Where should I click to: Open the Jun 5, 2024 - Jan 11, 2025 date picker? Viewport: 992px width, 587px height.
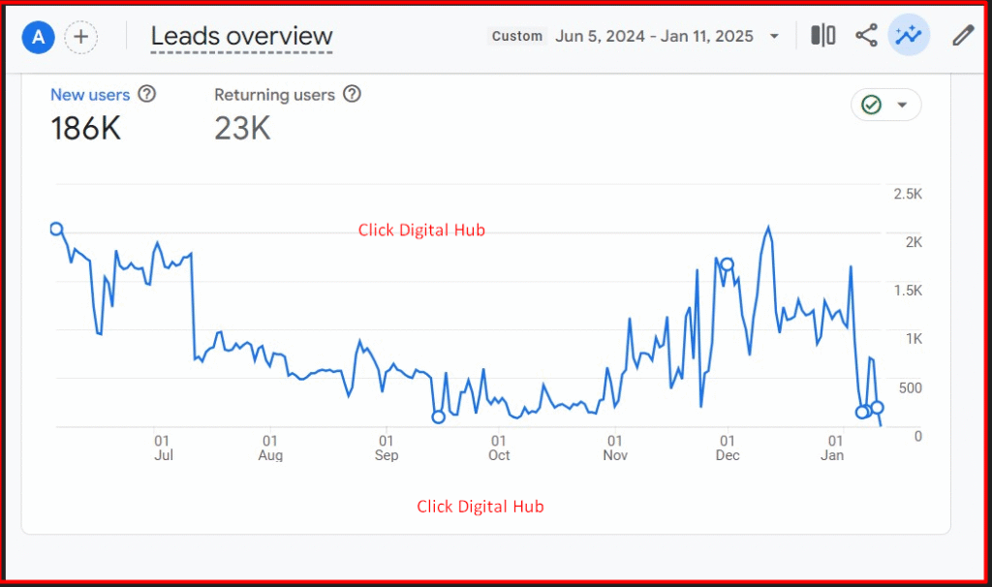tap(667, 36)
